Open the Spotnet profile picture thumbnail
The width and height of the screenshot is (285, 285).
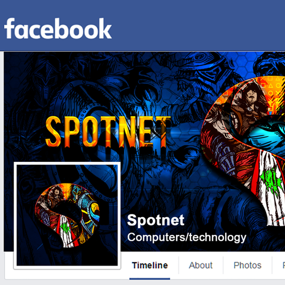coord(67,215)
